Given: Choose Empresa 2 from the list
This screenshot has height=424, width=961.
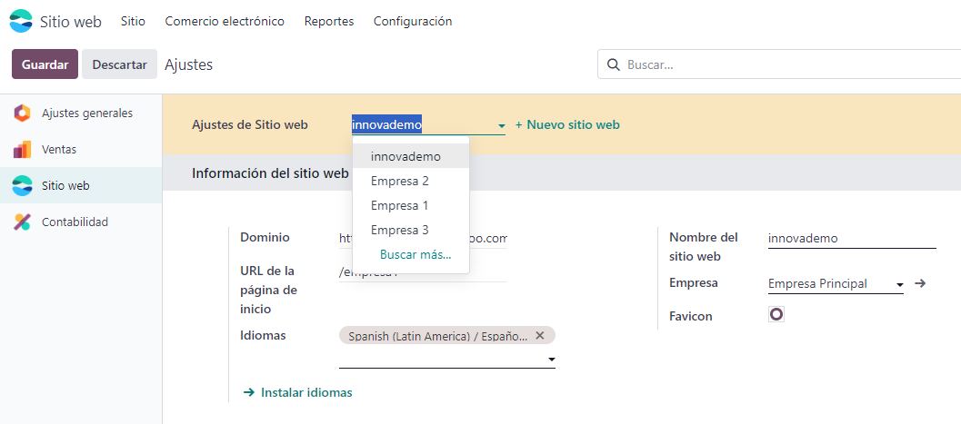Looking at the screenshot, I should pos(399,181).
